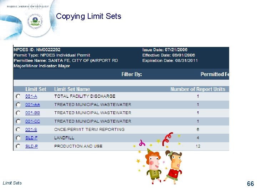Open limit set 001-BB link

click(32, 113)
